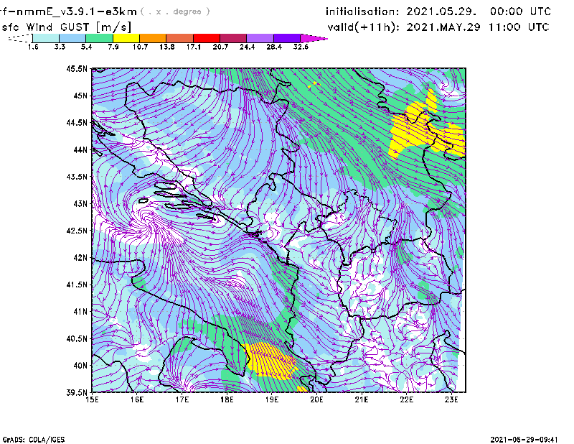Click the legend value '10.7'
Image resolution: width=574 pixels, height=444 pixels.
[140, 47]
